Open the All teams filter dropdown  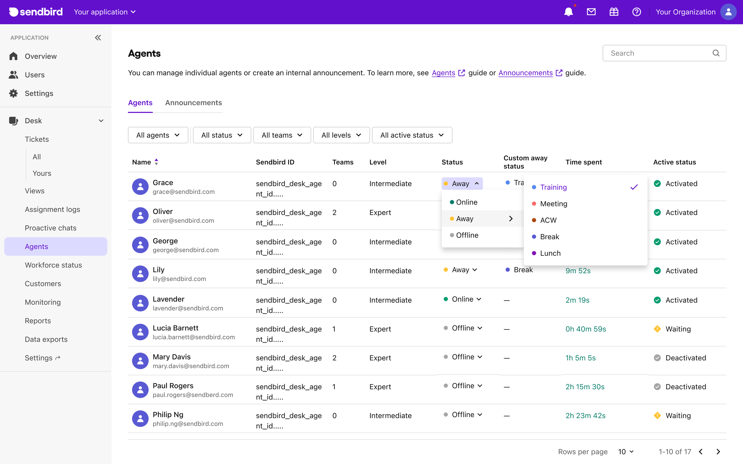point(282,135)
